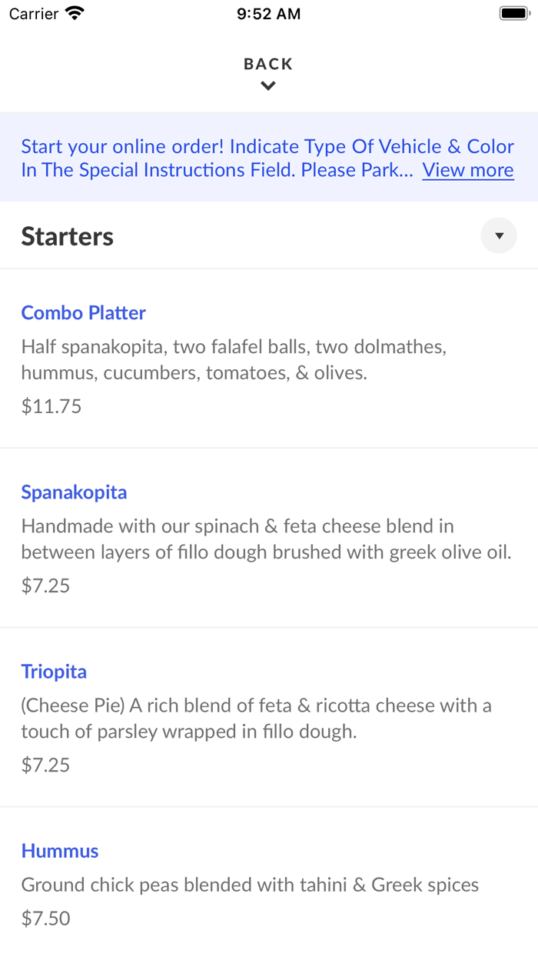
Task: Tap the battery indicator icon
Action: (x=513, y=12)
